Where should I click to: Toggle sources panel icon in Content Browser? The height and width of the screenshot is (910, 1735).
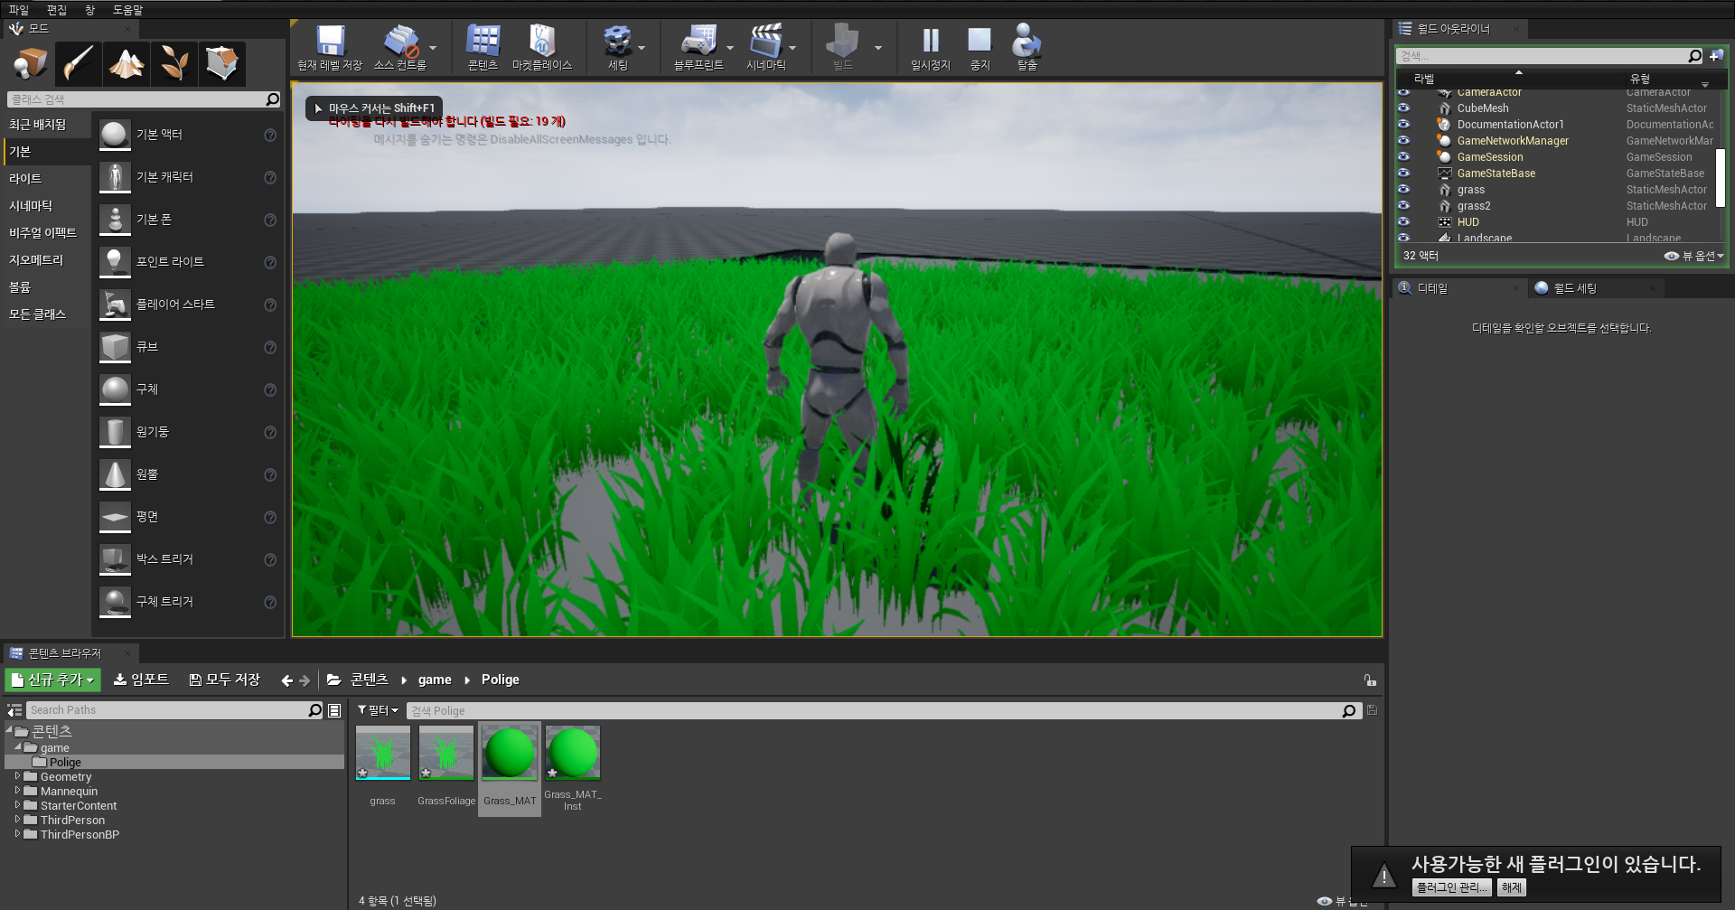point(14,710)
